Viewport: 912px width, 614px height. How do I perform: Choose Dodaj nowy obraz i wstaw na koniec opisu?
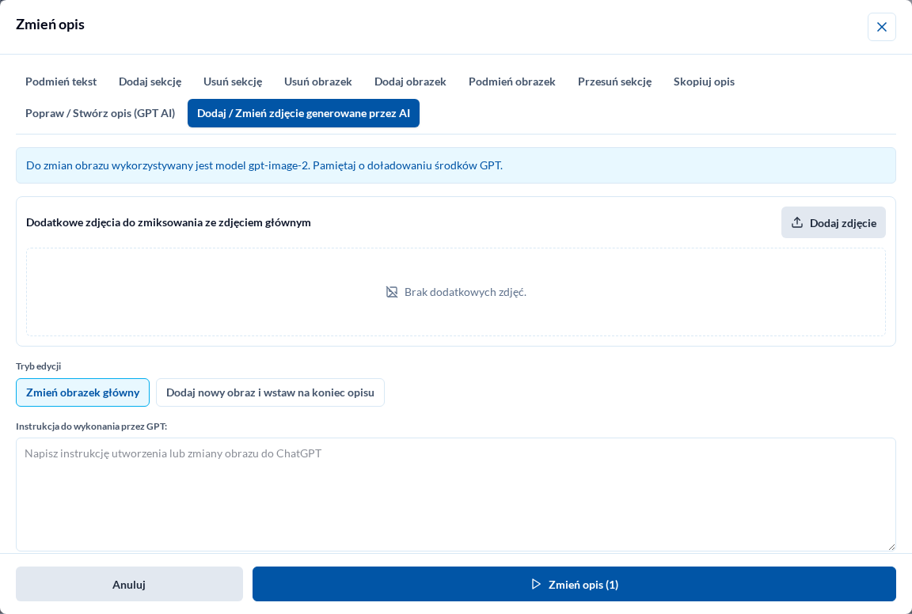[x=270, y=392]
